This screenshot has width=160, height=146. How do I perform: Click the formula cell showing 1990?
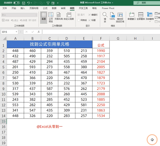click(x=101, y=51)
